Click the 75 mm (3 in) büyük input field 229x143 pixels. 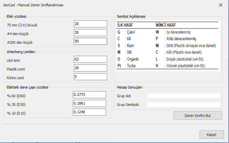tap(90, 24)
